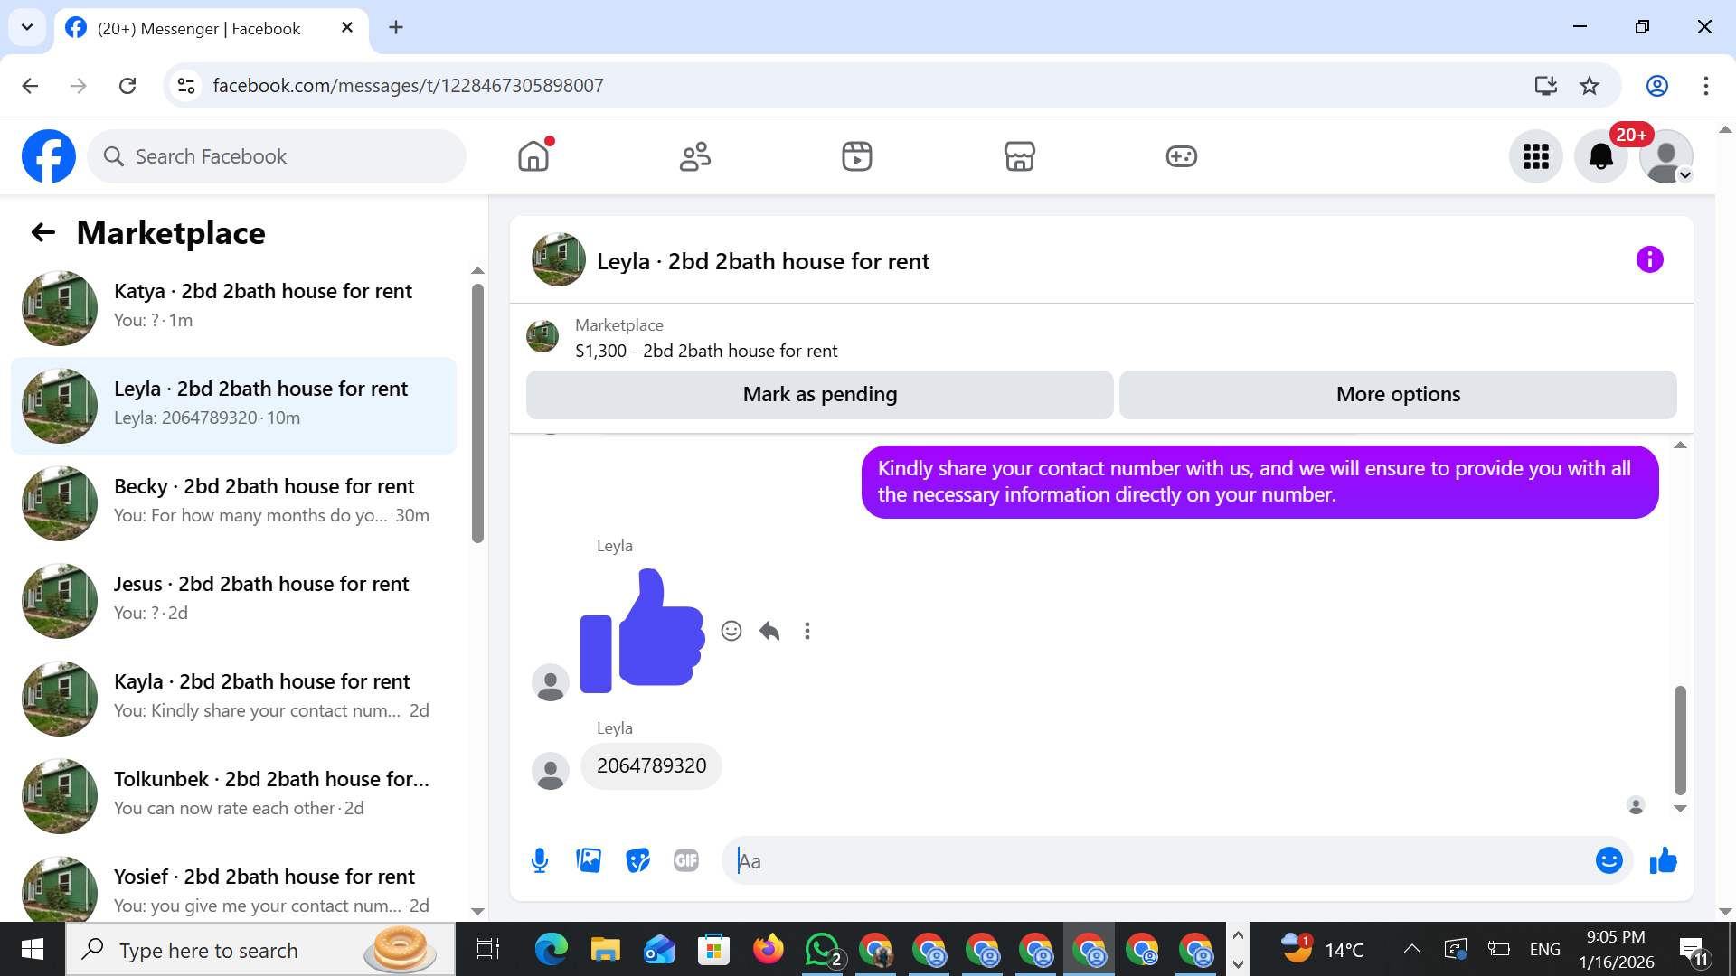
Task: Attach a photo using the image icon
Action: coord(589,860)
